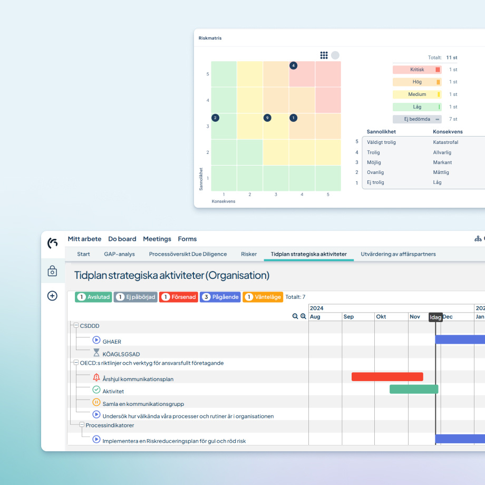Click the pause icon for Samla en kommunikationsgrupp
485x485 pixels.
[x=97, y=402]
